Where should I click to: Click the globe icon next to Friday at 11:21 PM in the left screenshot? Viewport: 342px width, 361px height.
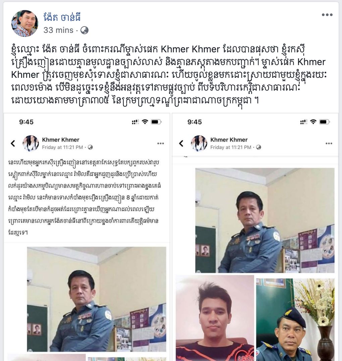click(90, 147)
